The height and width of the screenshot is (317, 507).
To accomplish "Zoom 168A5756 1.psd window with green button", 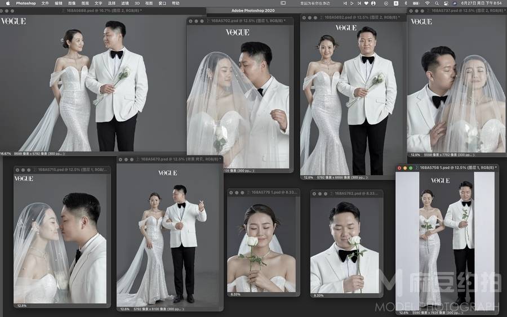I will click(x=411, y=168).
